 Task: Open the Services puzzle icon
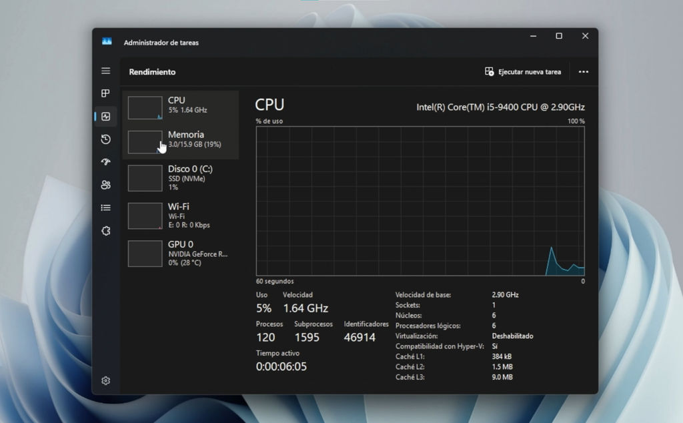click(x=106, y=231)
